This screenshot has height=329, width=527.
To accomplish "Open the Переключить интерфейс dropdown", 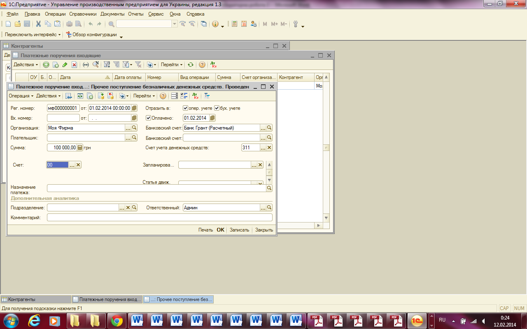I will pos(33,35).
